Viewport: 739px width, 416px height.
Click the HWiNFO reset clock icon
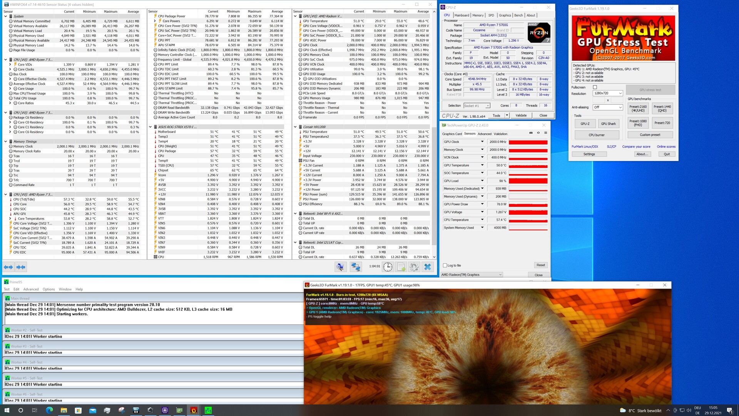pos(388,267)
